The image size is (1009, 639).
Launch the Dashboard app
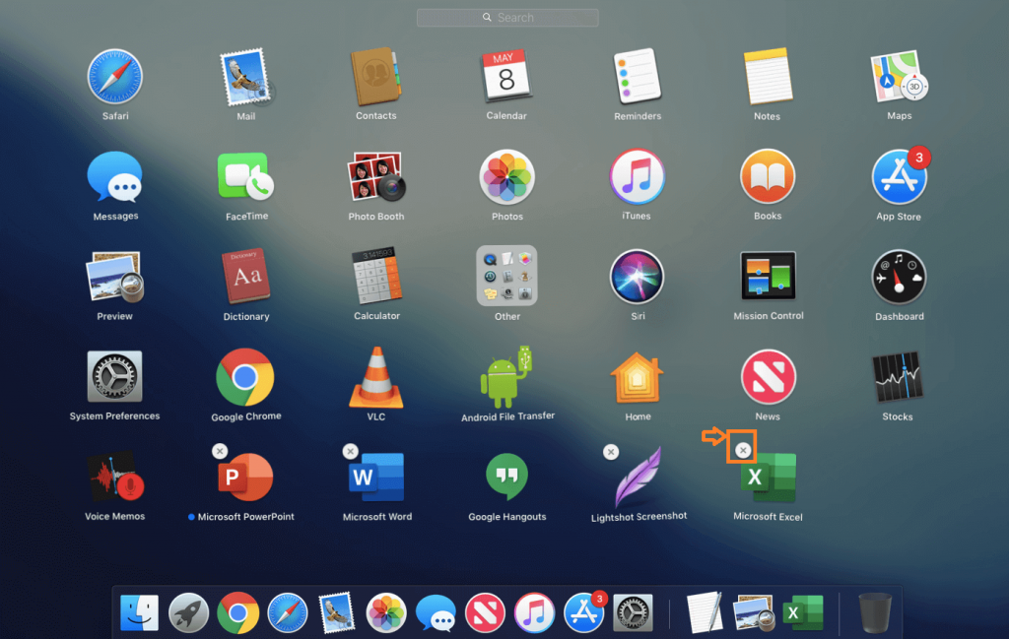(x=899, y=277)
